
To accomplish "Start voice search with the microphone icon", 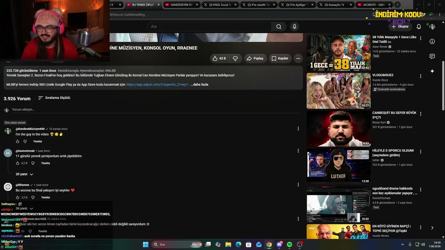I will (294, 27).
